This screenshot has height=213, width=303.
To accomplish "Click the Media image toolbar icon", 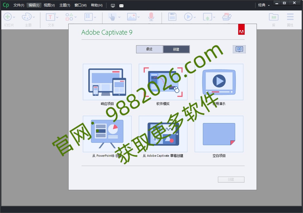I will click(132, 17).
